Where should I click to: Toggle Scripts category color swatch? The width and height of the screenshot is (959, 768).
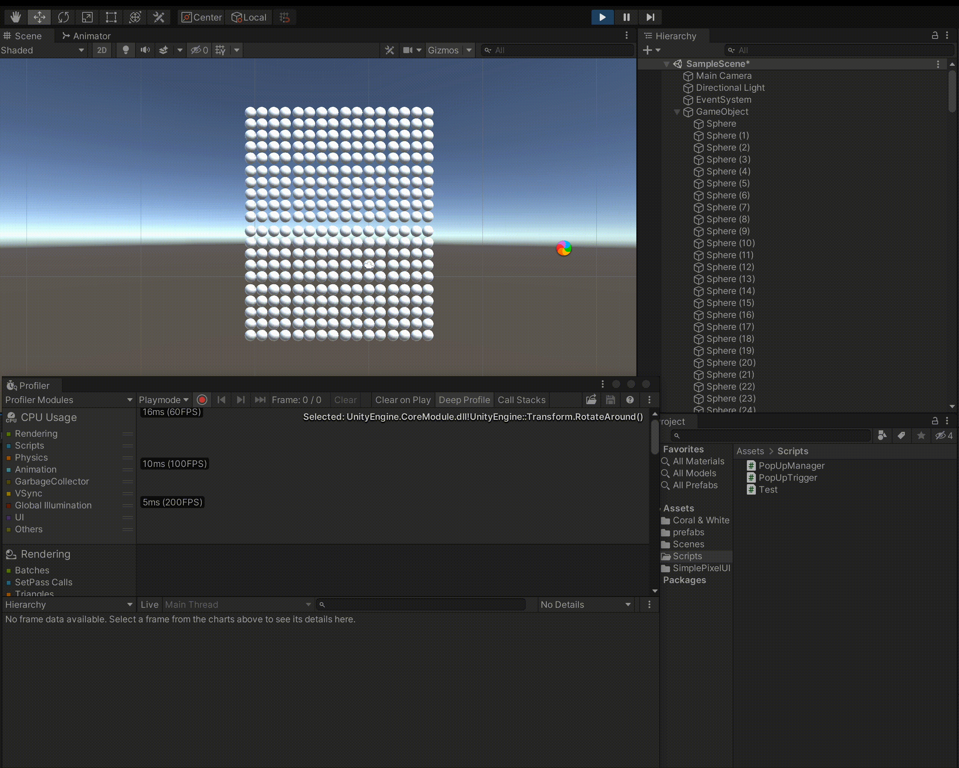(x=9, y=446)
